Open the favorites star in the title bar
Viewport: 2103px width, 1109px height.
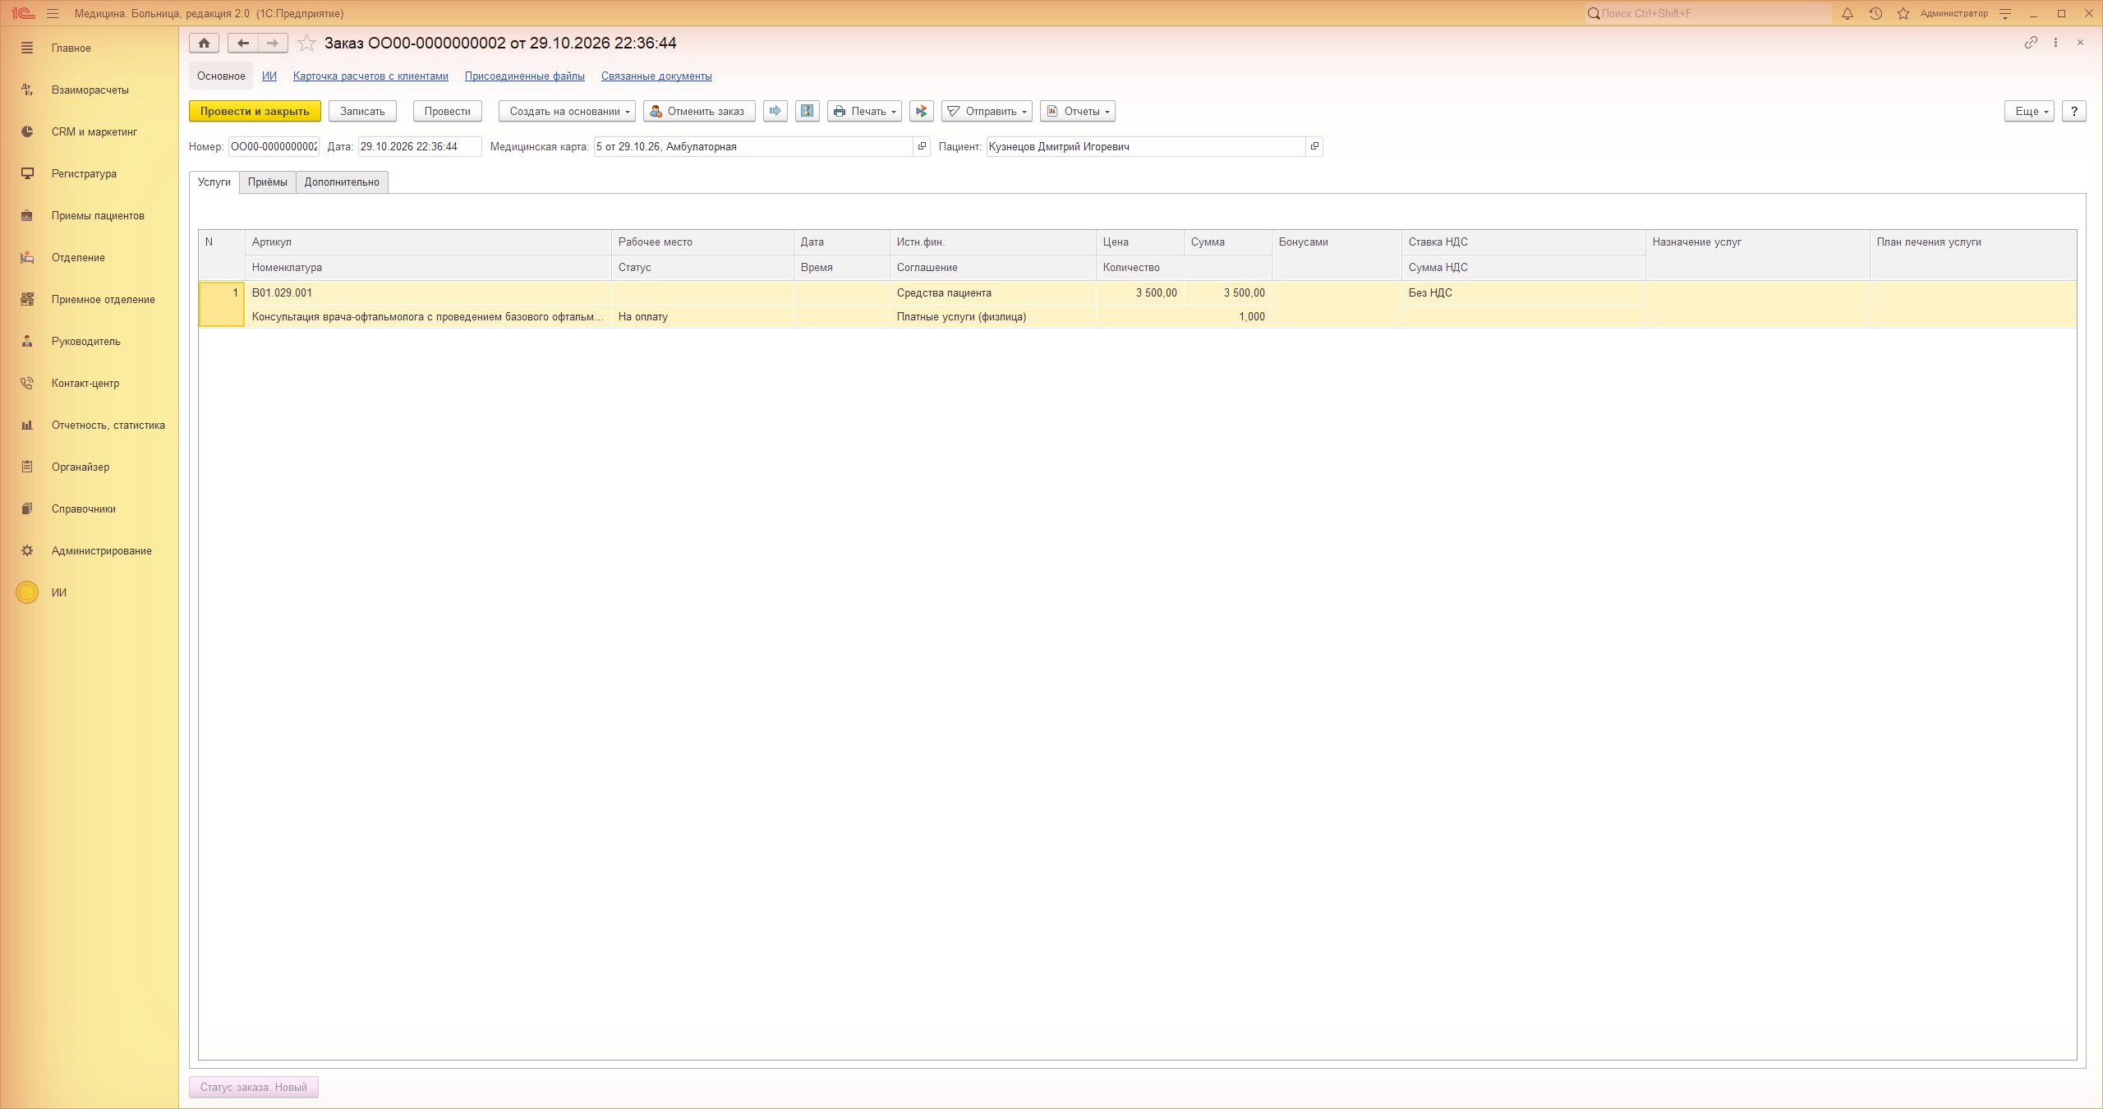pyautogui.click(x=1903, y=13)
